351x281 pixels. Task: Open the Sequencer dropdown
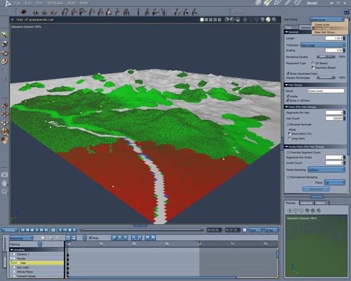point(21,238)
